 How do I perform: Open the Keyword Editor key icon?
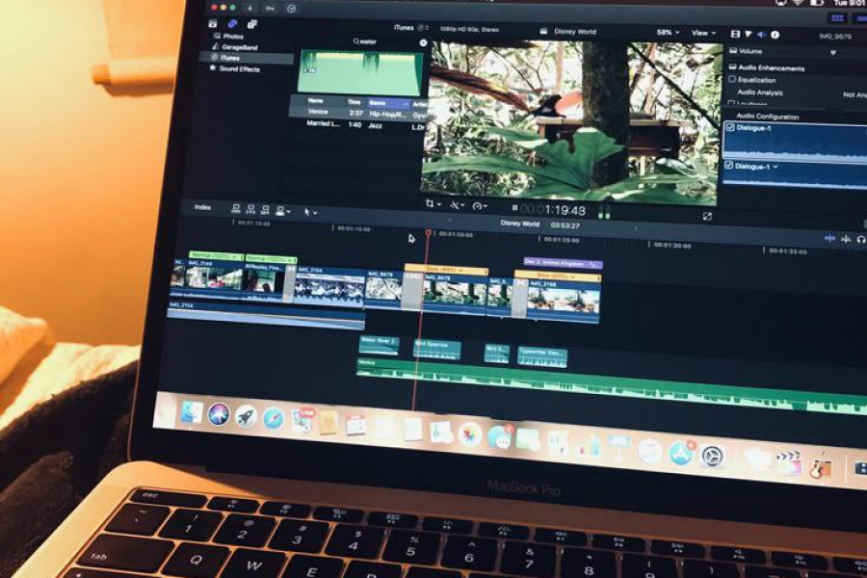pos(270,9)
